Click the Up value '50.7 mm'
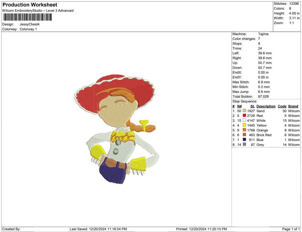The height and width of the screenshot is (232, 302). [x=265, y=63]
